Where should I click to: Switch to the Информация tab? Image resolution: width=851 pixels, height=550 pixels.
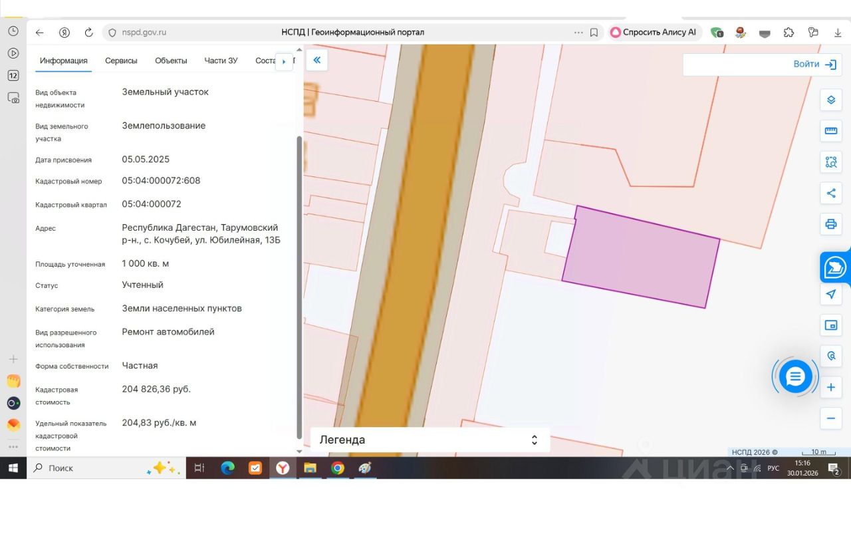[x=63, y=61]
